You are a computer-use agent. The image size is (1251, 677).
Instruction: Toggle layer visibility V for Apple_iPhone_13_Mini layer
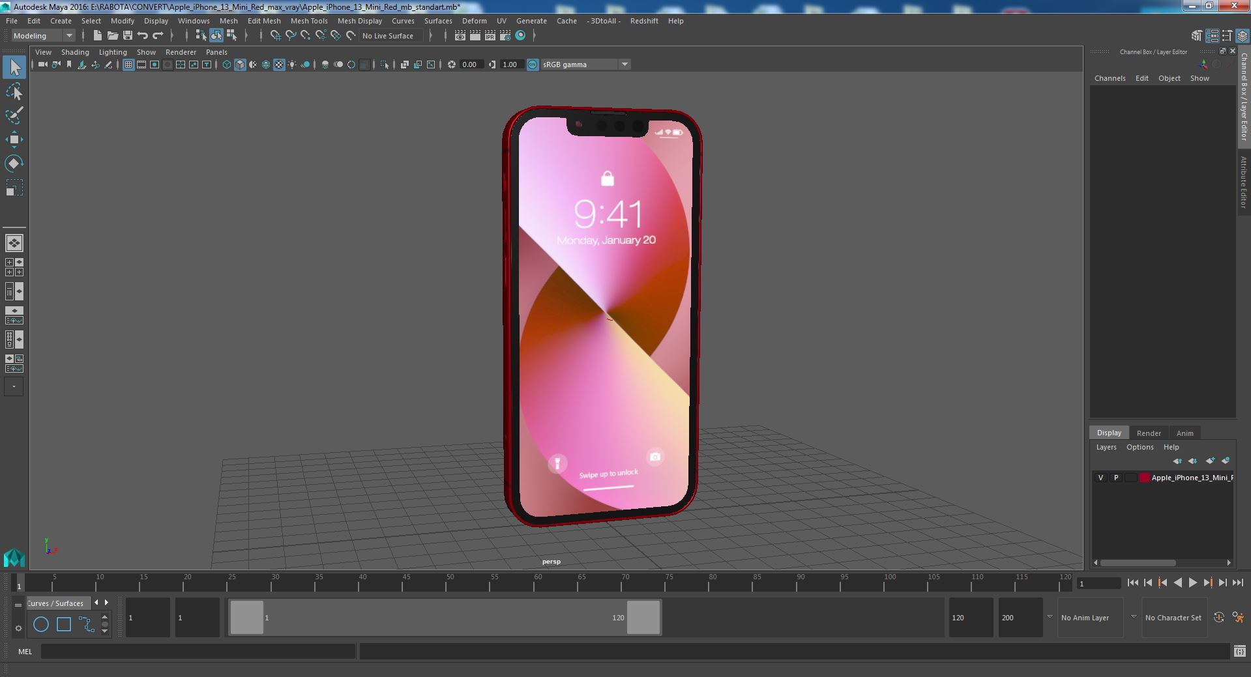1100,478
